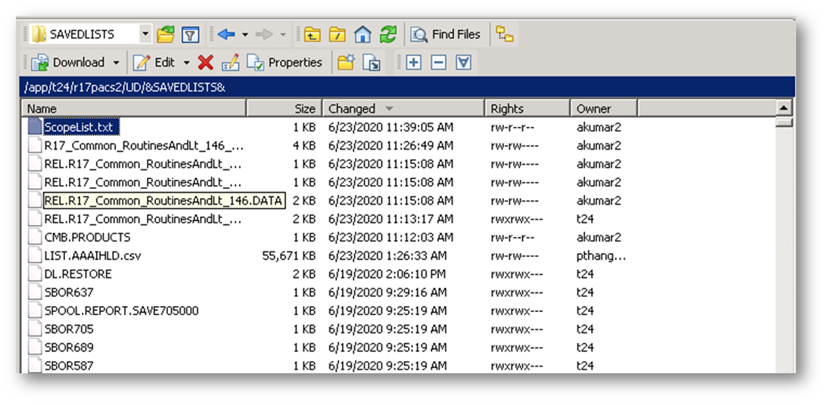This screenshot has height=405, width=828.
Task: Go to the home directory
Action: click(x=363, y=34)
